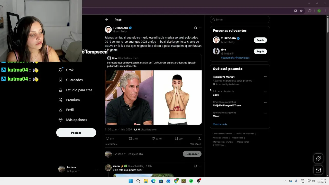
Task: Bookmark this page with the star icon
Action: [301, 11]
